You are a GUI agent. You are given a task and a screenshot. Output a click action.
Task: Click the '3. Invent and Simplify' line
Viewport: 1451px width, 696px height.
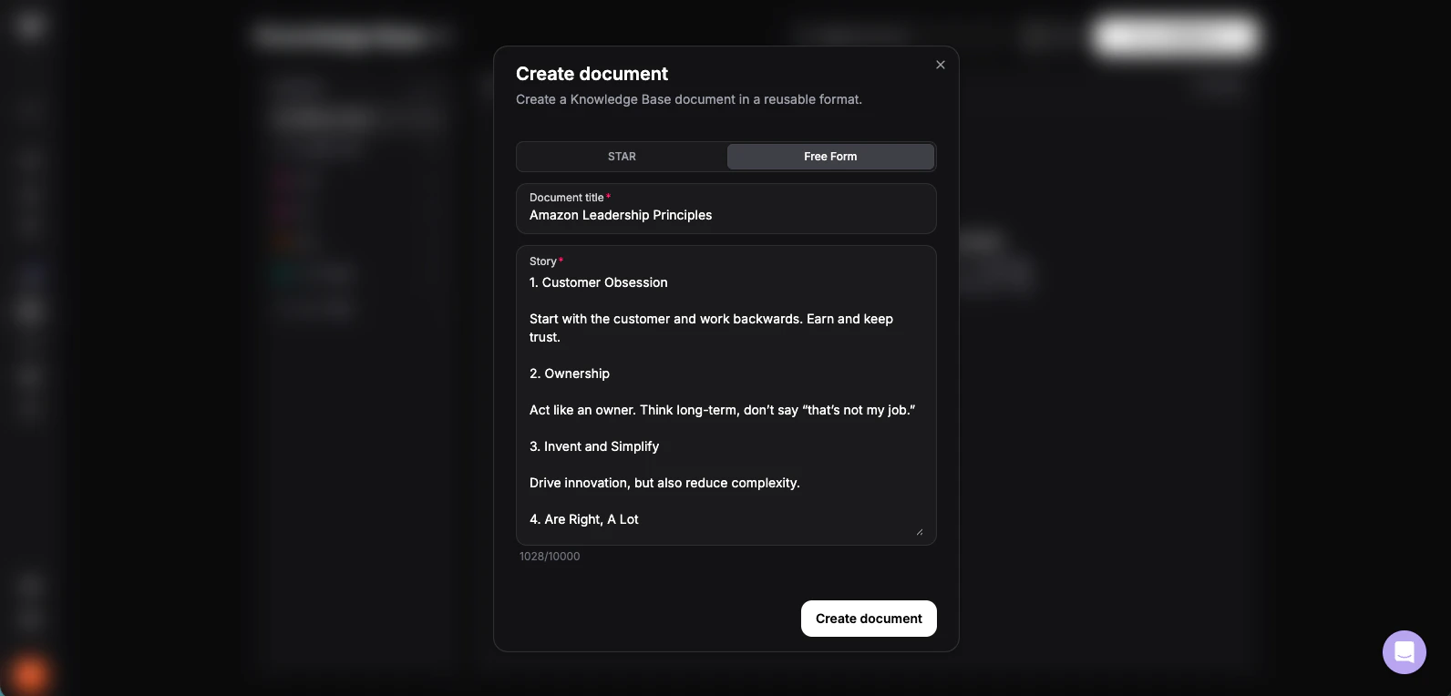[x=594, y=446]
